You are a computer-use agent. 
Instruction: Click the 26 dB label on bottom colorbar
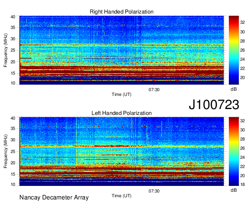tap(242, 148)
